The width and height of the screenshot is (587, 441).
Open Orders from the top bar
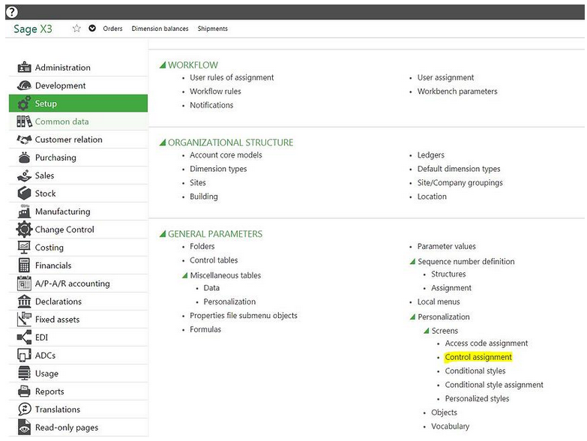tap(112, 28)
